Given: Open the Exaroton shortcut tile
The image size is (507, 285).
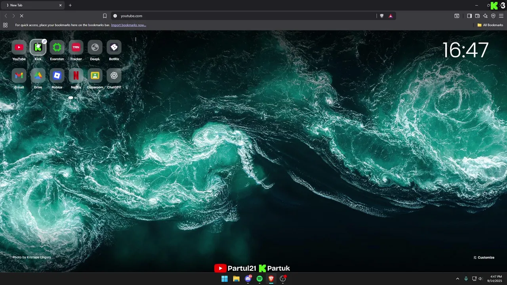Looking at the screenshot, I should tap(57, 47).
